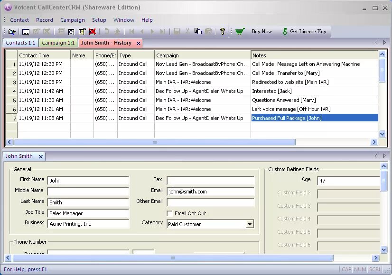Open the Category dropdown showing Paid Customer
The height and width of the screenshot is (275, 392).
coord(250,224)
